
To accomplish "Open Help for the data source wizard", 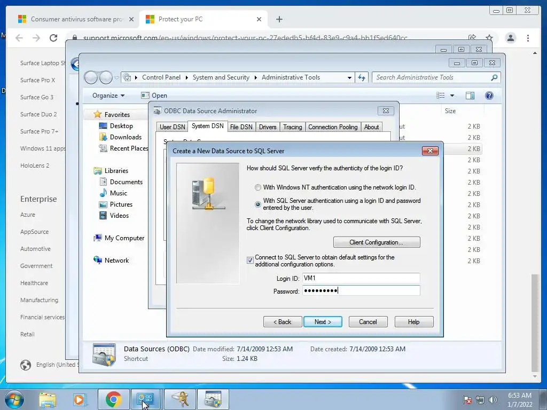I will click(x=414, y=322).
